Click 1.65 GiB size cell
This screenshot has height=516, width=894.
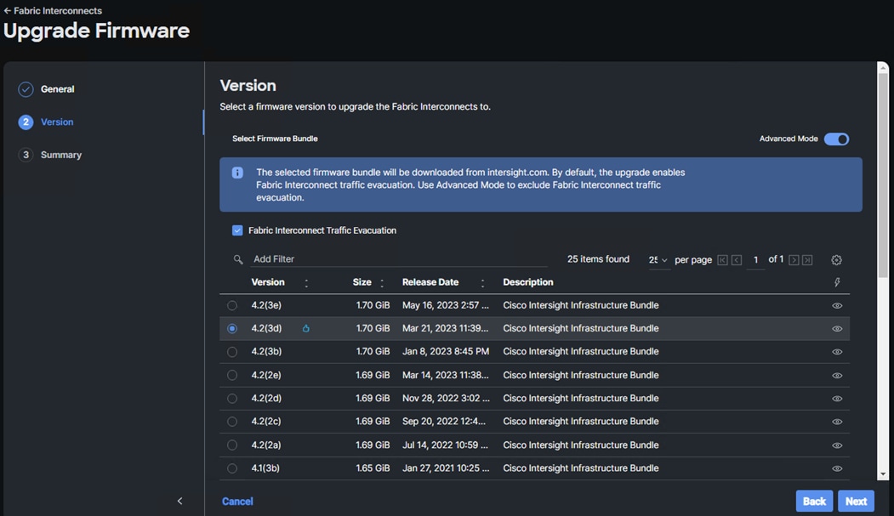[373, 468]
